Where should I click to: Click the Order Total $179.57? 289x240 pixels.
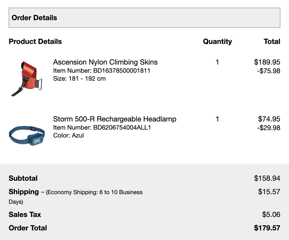267,228
